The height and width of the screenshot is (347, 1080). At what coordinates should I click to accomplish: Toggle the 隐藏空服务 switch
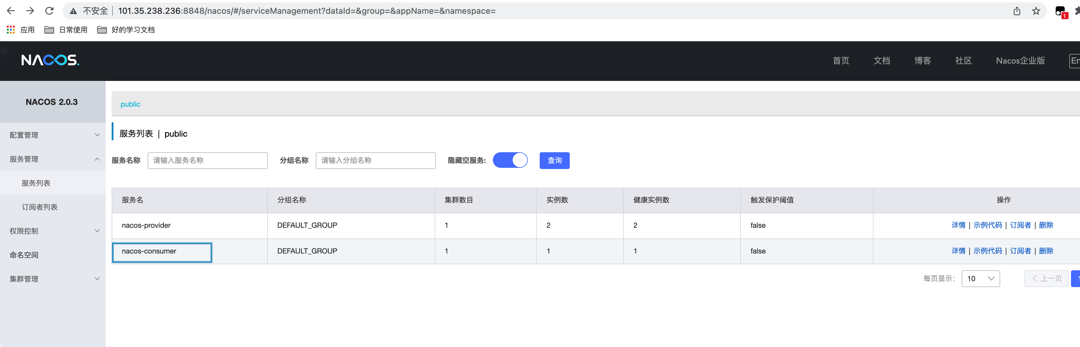pos(510,160)
